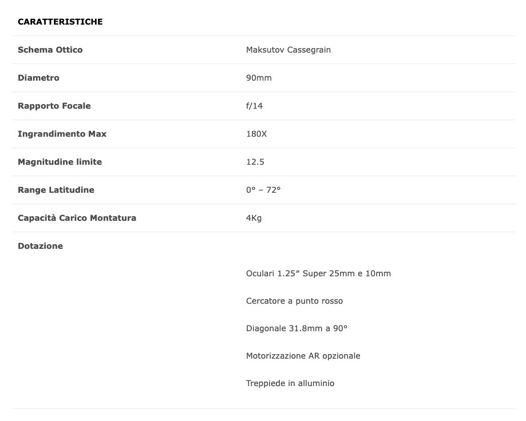
Task: Click the Cercatore a punto rosso line
Action: pos(294,301)
